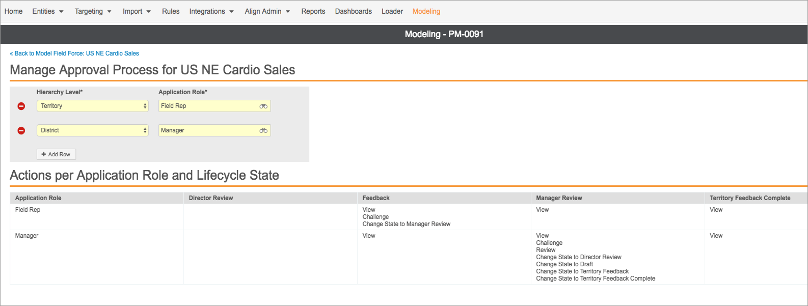
Task: Select the Loader menu item
Action: click(392, 11)
